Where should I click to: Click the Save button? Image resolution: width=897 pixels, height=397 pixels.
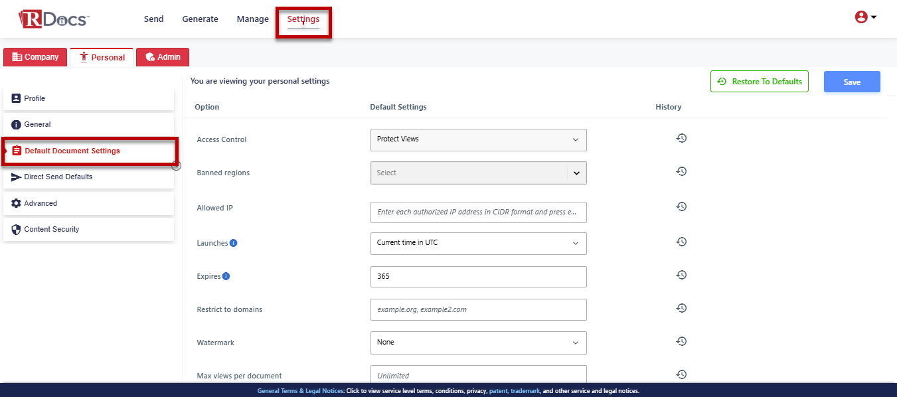[x=852, y=82]
